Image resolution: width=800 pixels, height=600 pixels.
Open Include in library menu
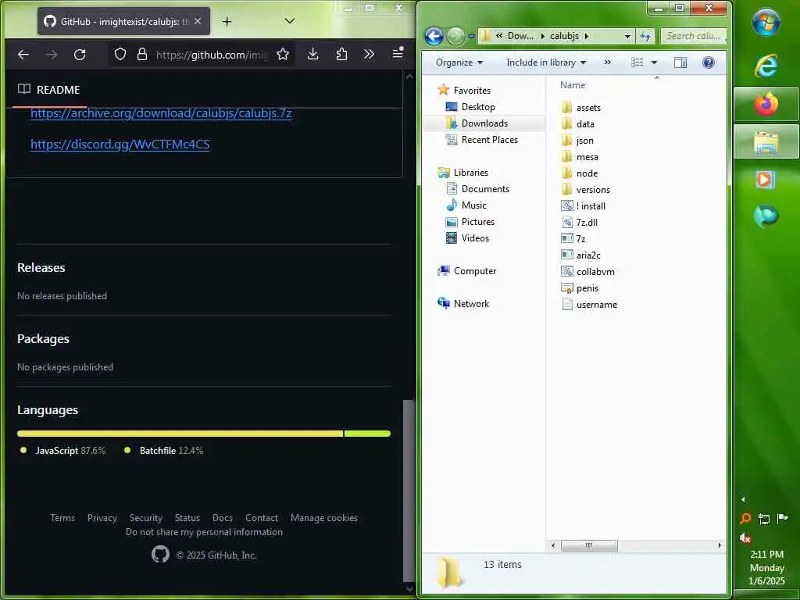(x=546, y=62)
